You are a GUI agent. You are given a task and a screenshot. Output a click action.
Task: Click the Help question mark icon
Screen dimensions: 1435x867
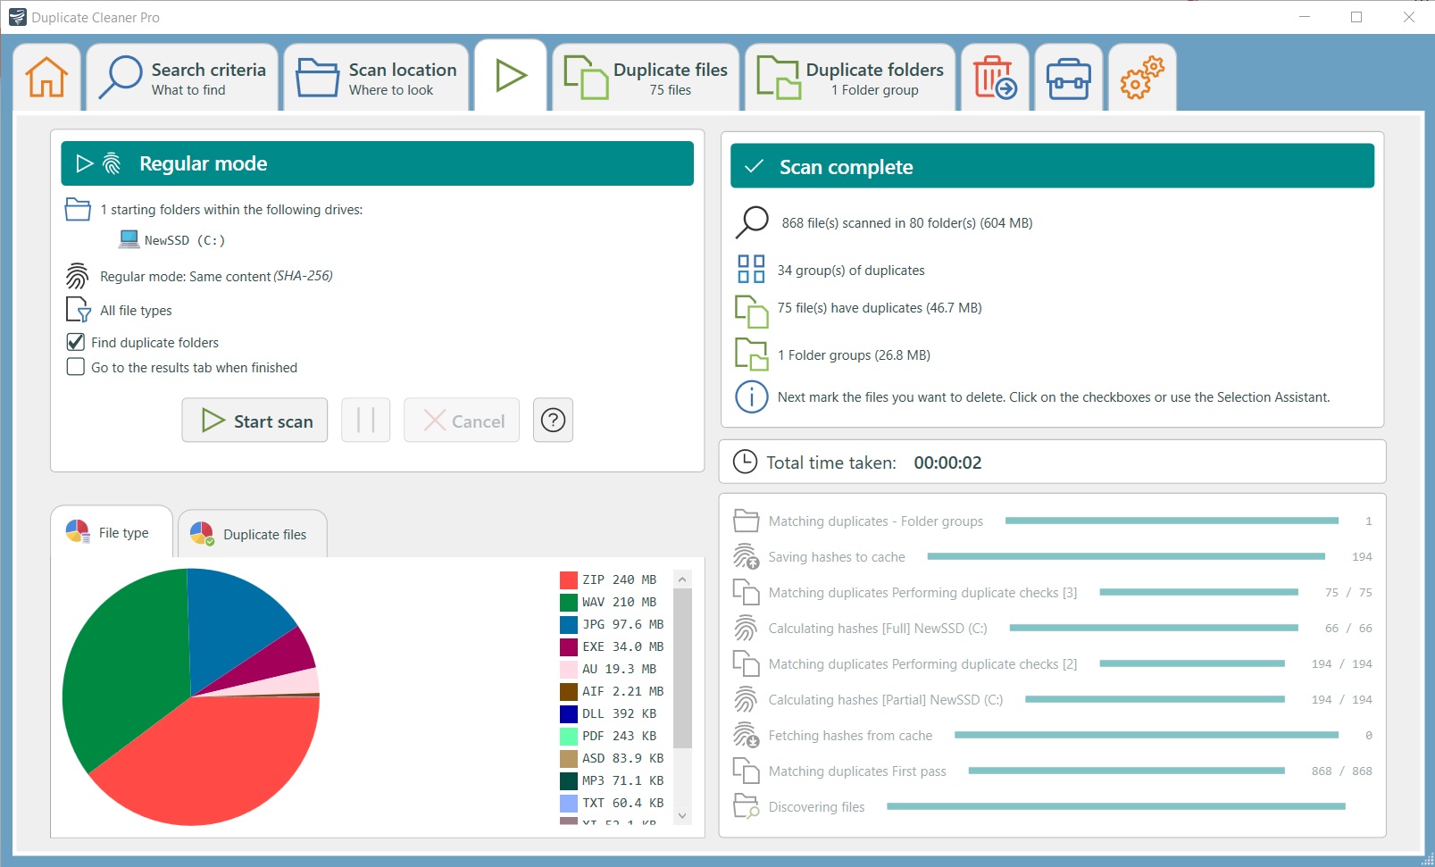pos(553,420)
